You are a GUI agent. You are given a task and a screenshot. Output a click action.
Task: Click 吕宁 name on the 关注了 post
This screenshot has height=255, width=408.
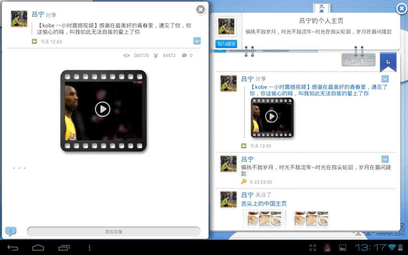247,195
